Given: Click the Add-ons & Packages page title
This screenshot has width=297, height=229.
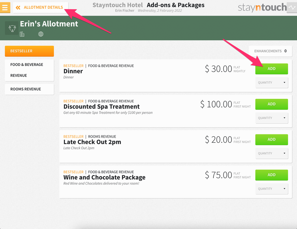Looking at the screenshot, I should [176, 5].
